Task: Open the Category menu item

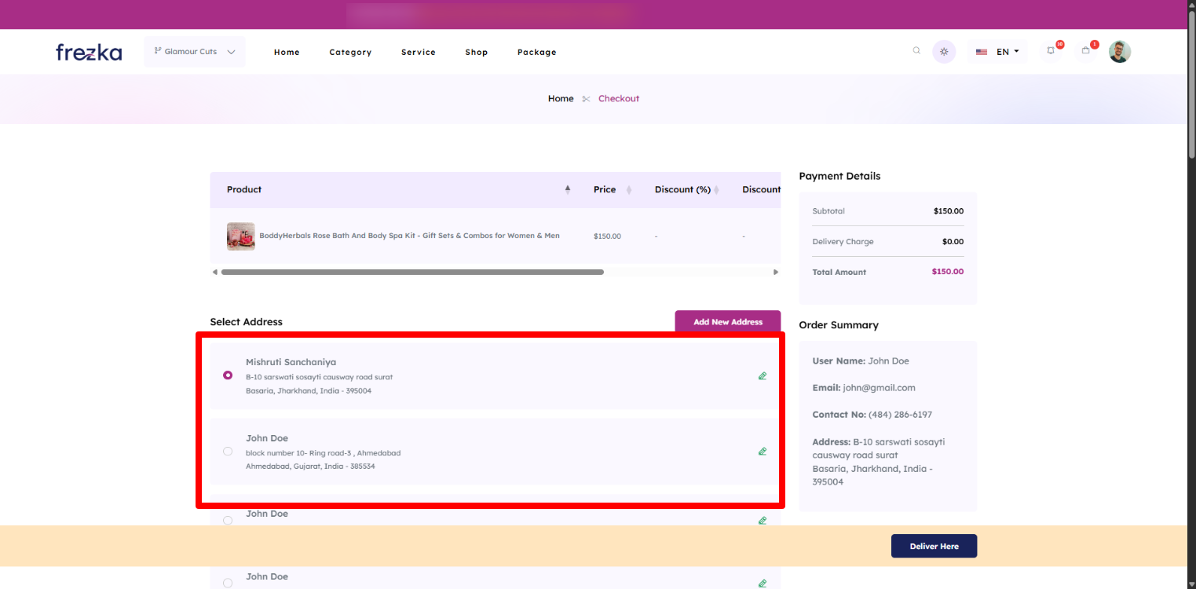Action: pyautogui.click(x=350, y=53)
